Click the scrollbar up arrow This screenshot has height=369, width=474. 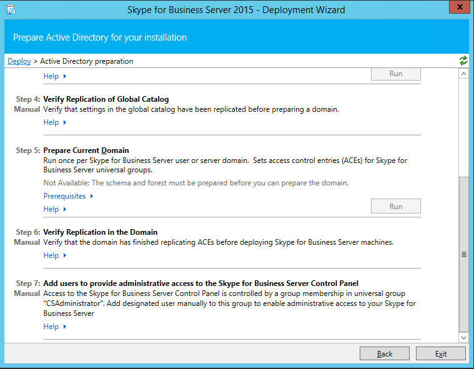point(463,74)
